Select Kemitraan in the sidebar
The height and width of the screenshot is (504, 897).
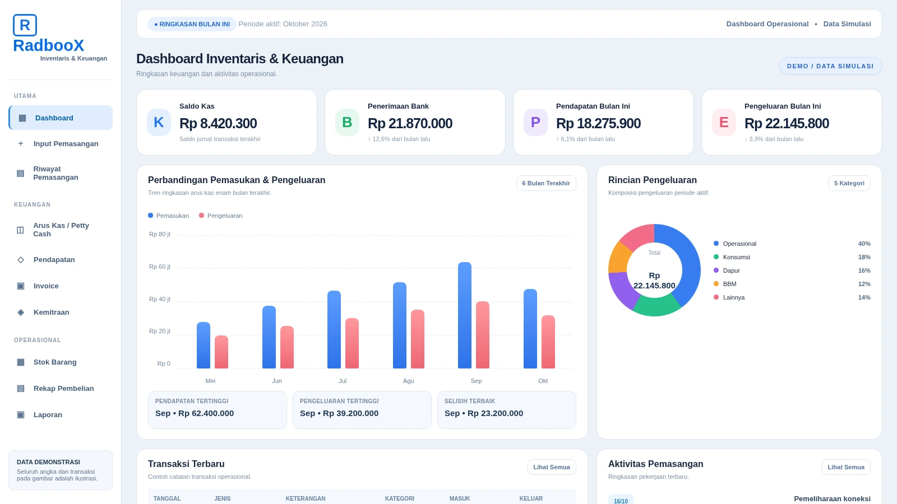click(x=61, y=312)
